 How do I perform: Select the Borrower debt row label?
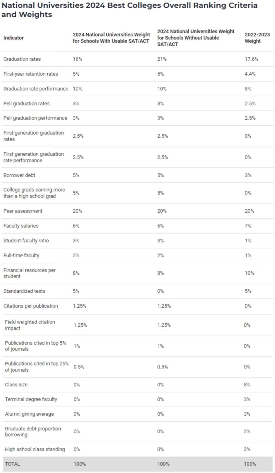click(19, 175)
